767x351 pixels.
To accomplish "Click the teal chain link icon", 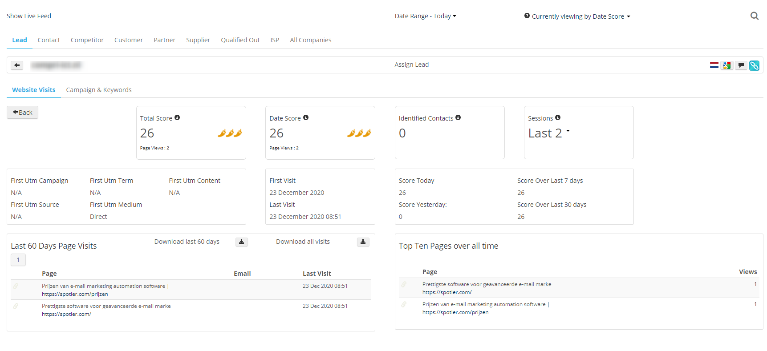I will tap(754, 65).
